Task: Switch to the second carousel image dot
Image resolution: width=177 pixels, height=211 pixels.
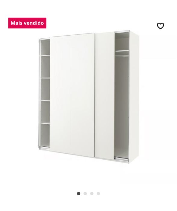Action: [x=85, y=193]
